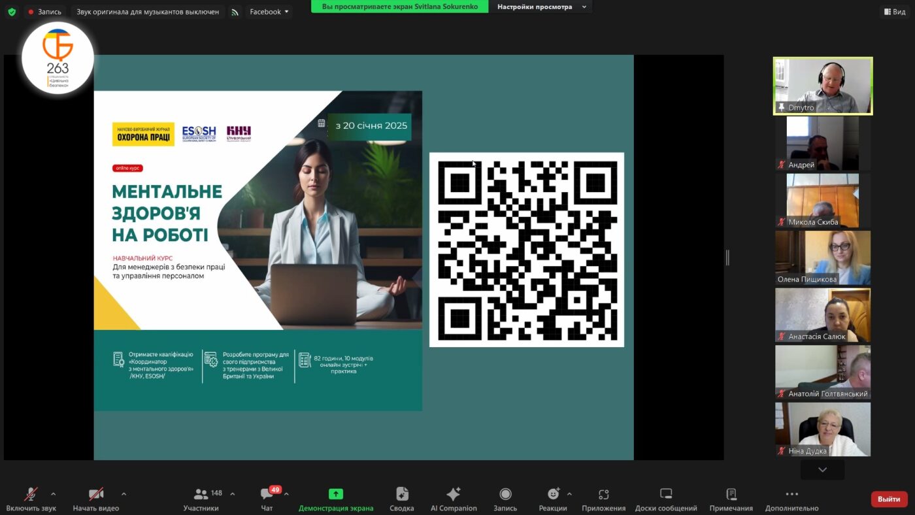Click the green encryption shield icon
This screenshot has height=515, width=915.
[12, 12]
